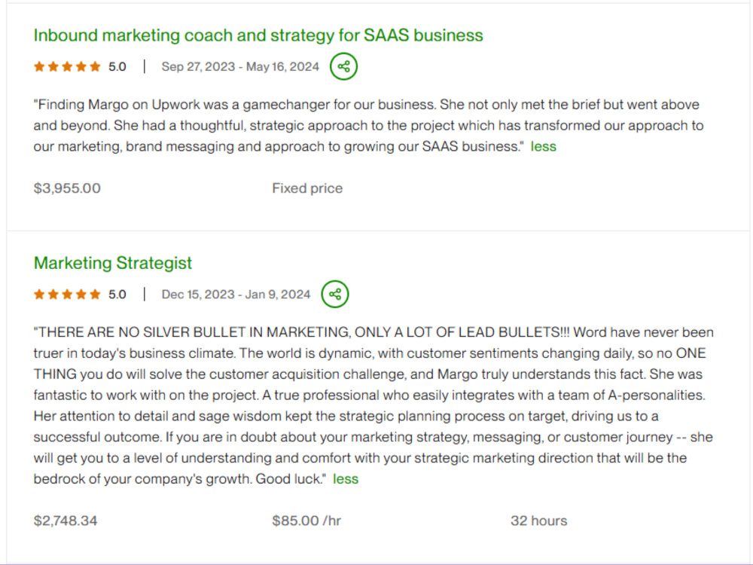Click the word SAAS in the first job title
The image size is (753, 565).
coord(386,35)
